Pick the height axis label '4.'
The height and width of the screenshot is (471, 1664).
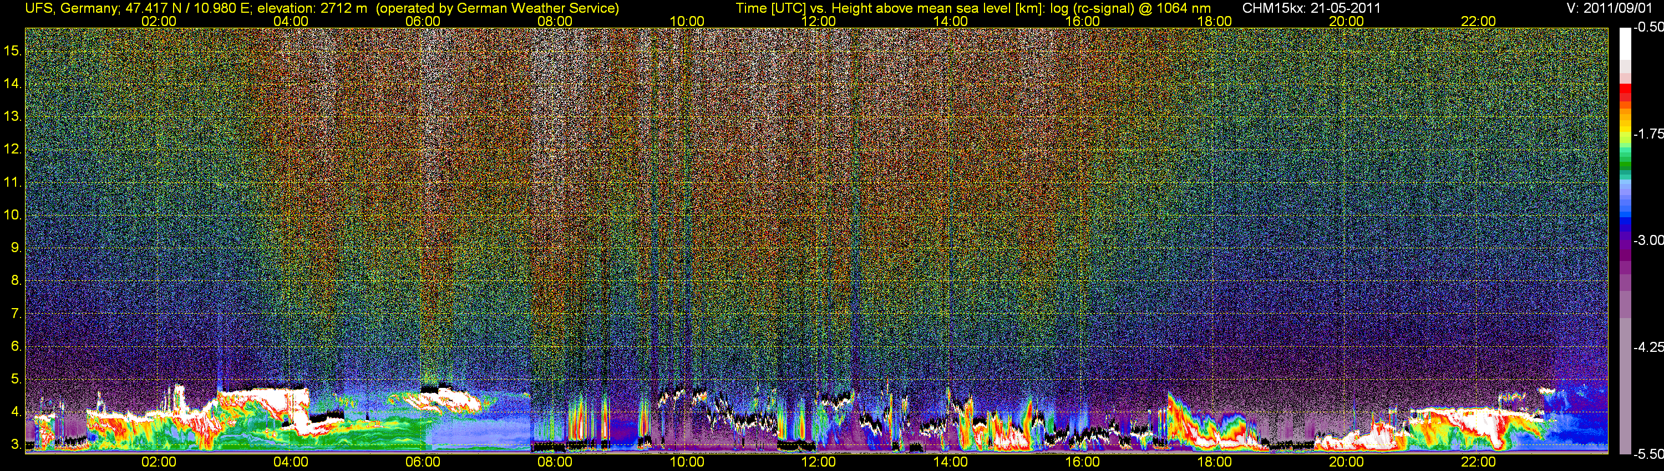click(x=17, y=412)
